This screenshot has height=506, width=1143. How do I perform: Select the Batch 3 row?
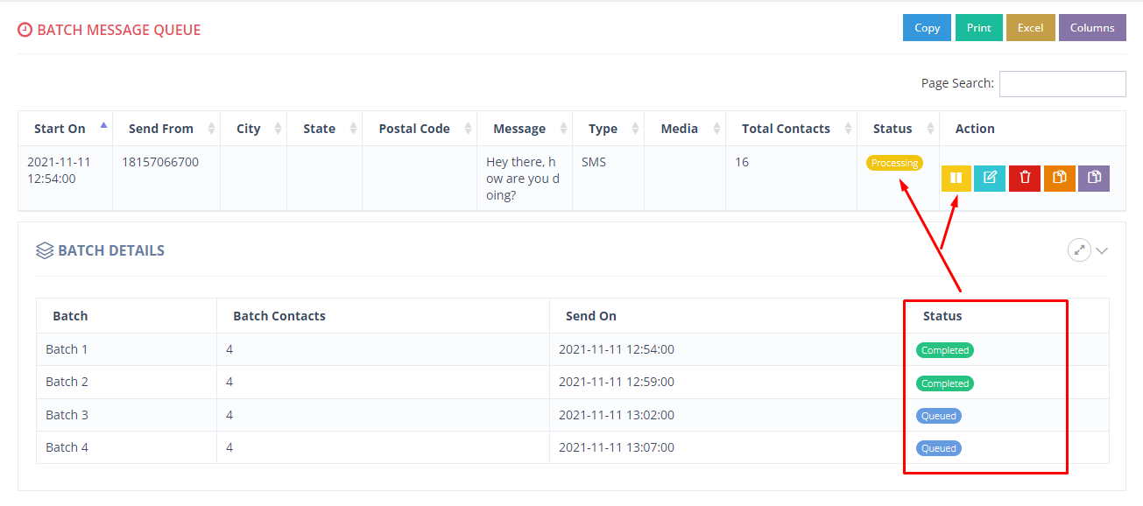(572, 415)
